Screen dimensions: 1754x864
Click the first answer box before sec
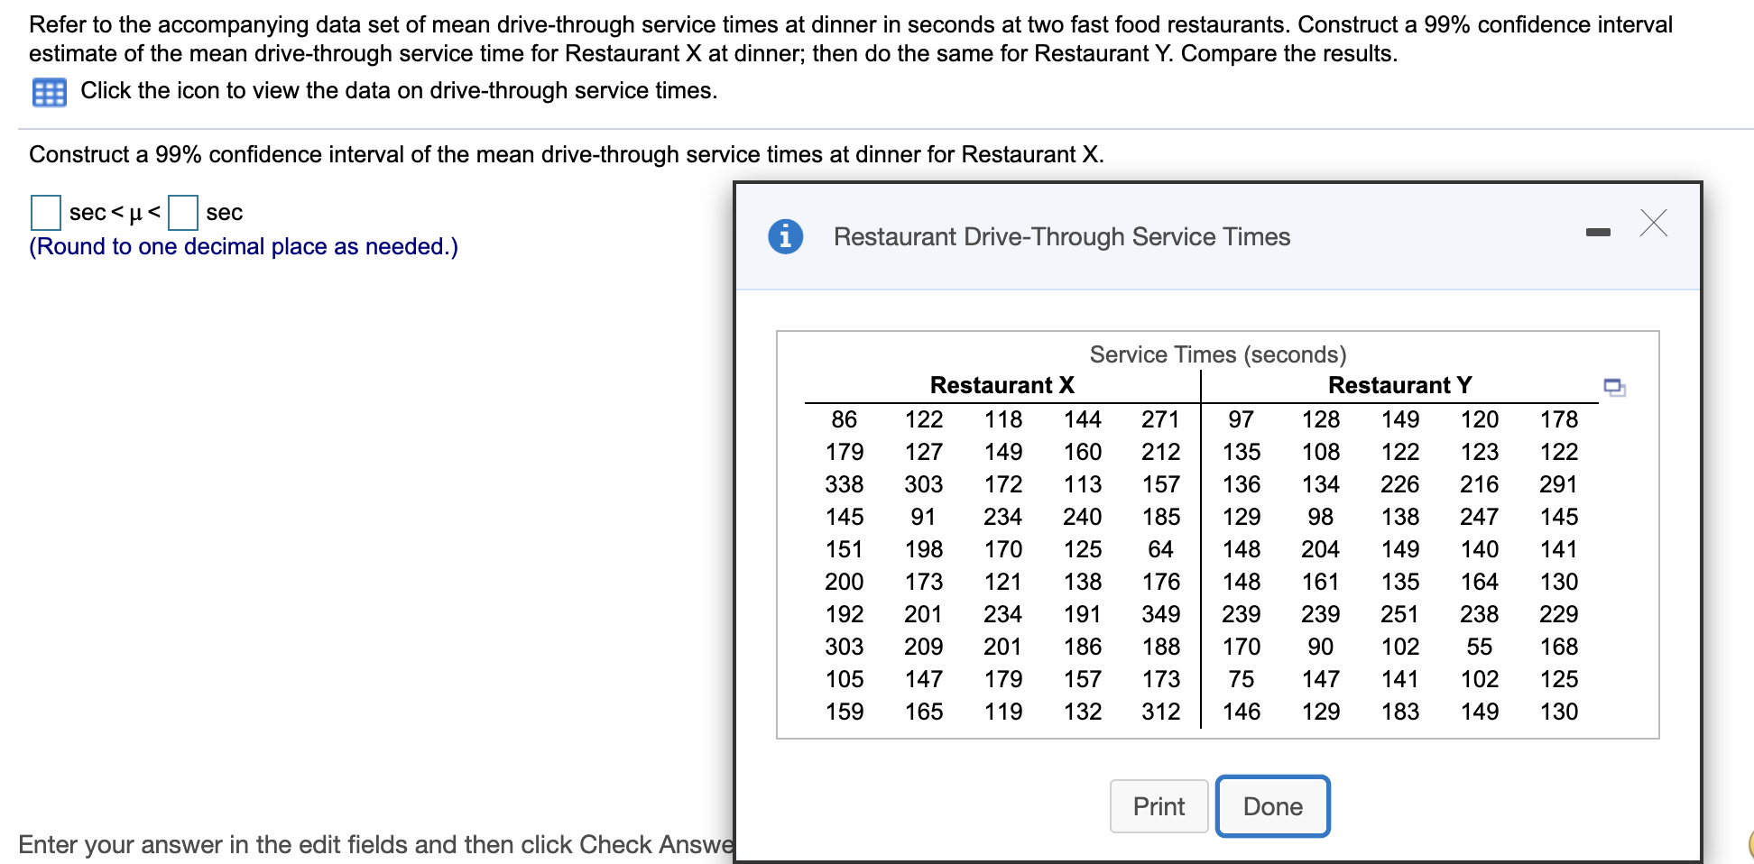coord(44,212)
